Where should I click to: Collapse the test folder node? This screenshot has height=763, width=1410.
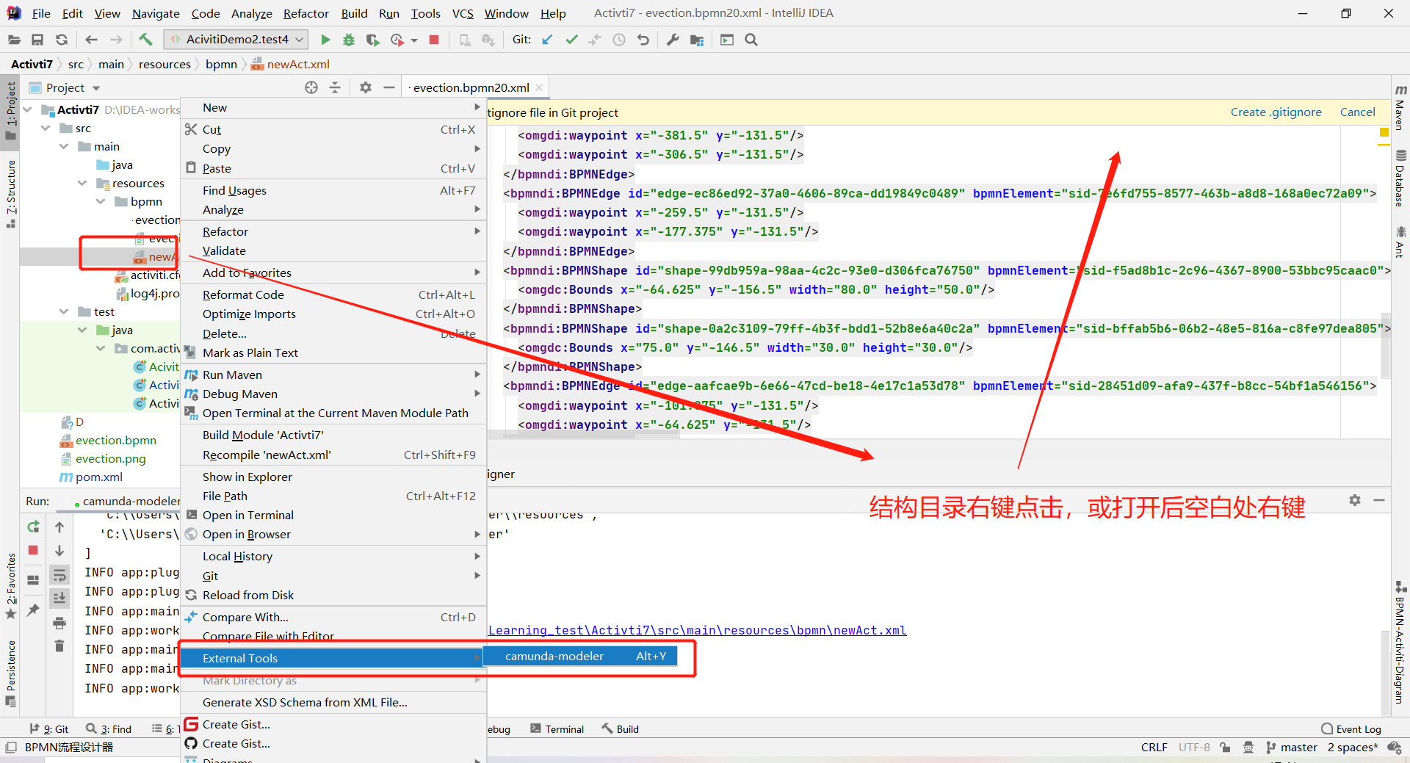point(65,311)
